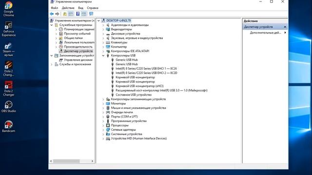Click the Управление дисками disk icon
The image size is (312, 175).
[61, 60]
